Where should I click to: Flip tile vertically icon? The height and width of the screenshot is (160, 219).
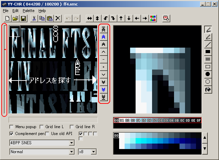(x=97, y=19)
